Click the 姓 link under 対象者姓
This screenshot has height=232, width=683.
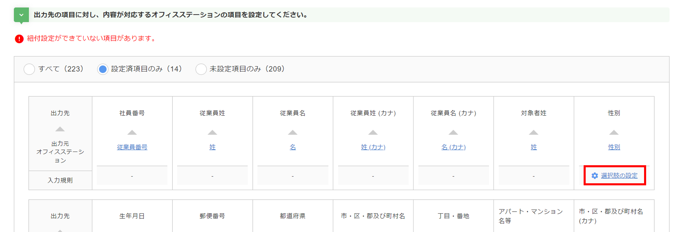tap(533, 147)
